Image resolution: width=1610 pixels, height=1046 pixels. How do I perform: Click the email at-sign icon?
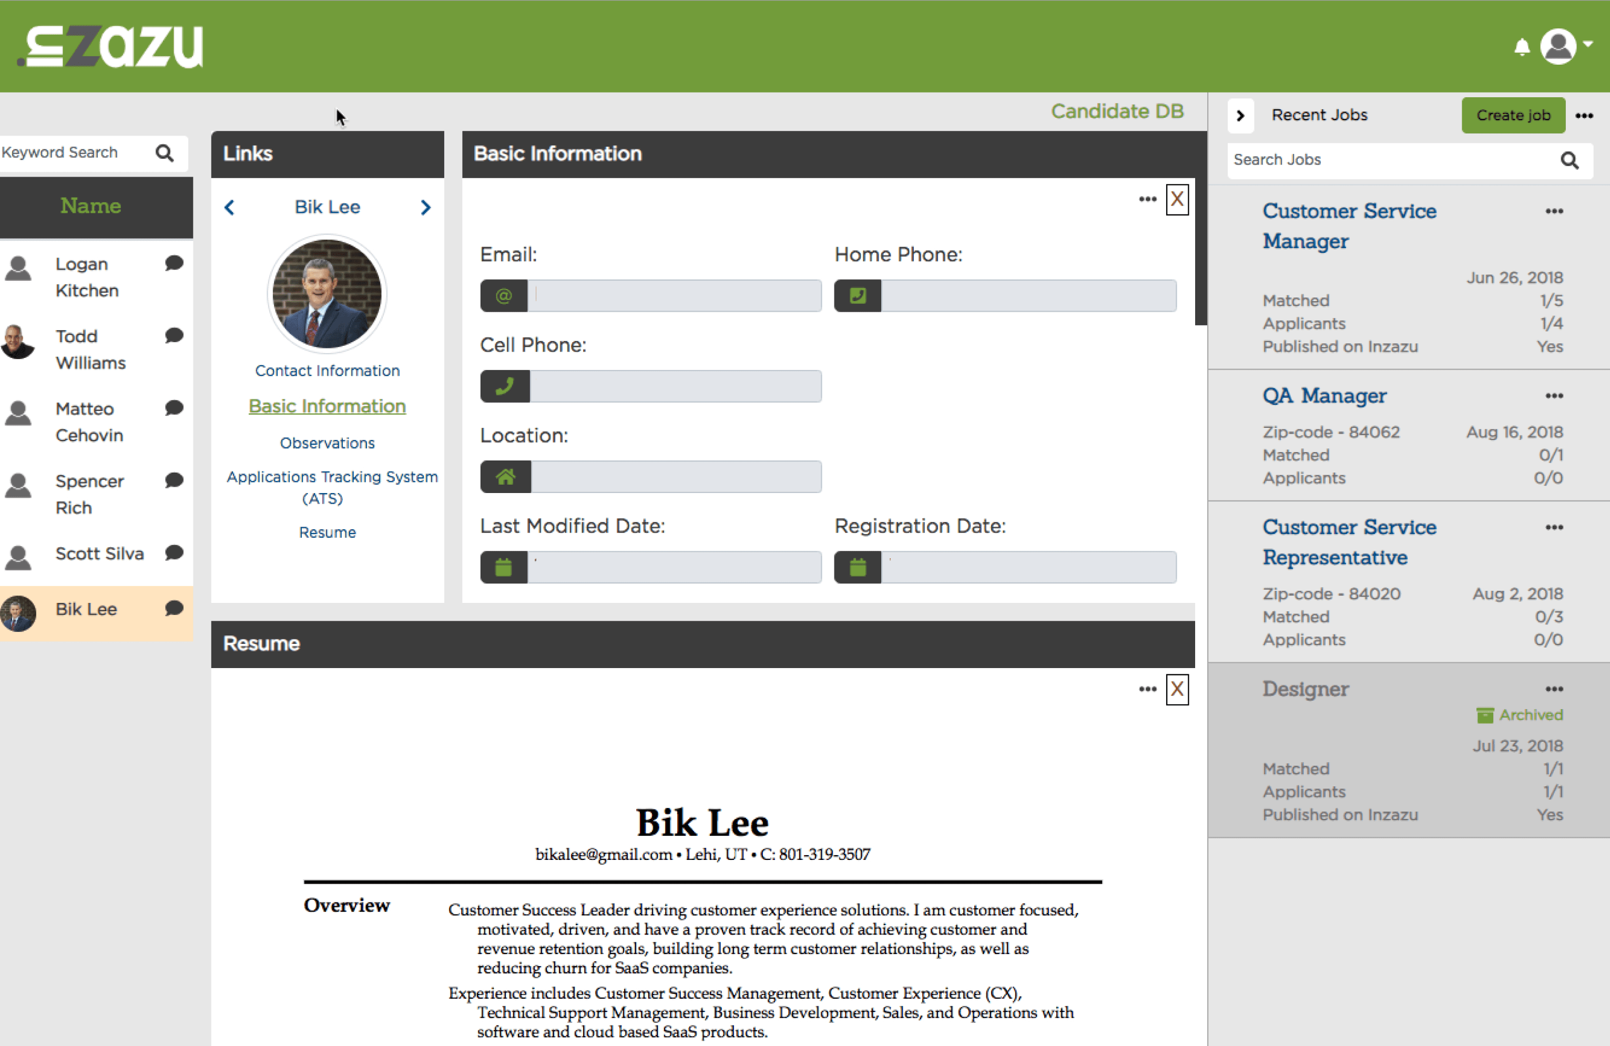(504, 295)
